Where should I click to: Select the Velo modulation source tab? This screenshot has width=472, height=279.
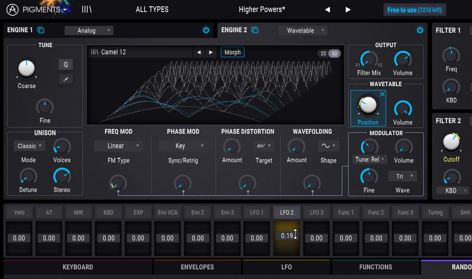click(x=19, y=212)
